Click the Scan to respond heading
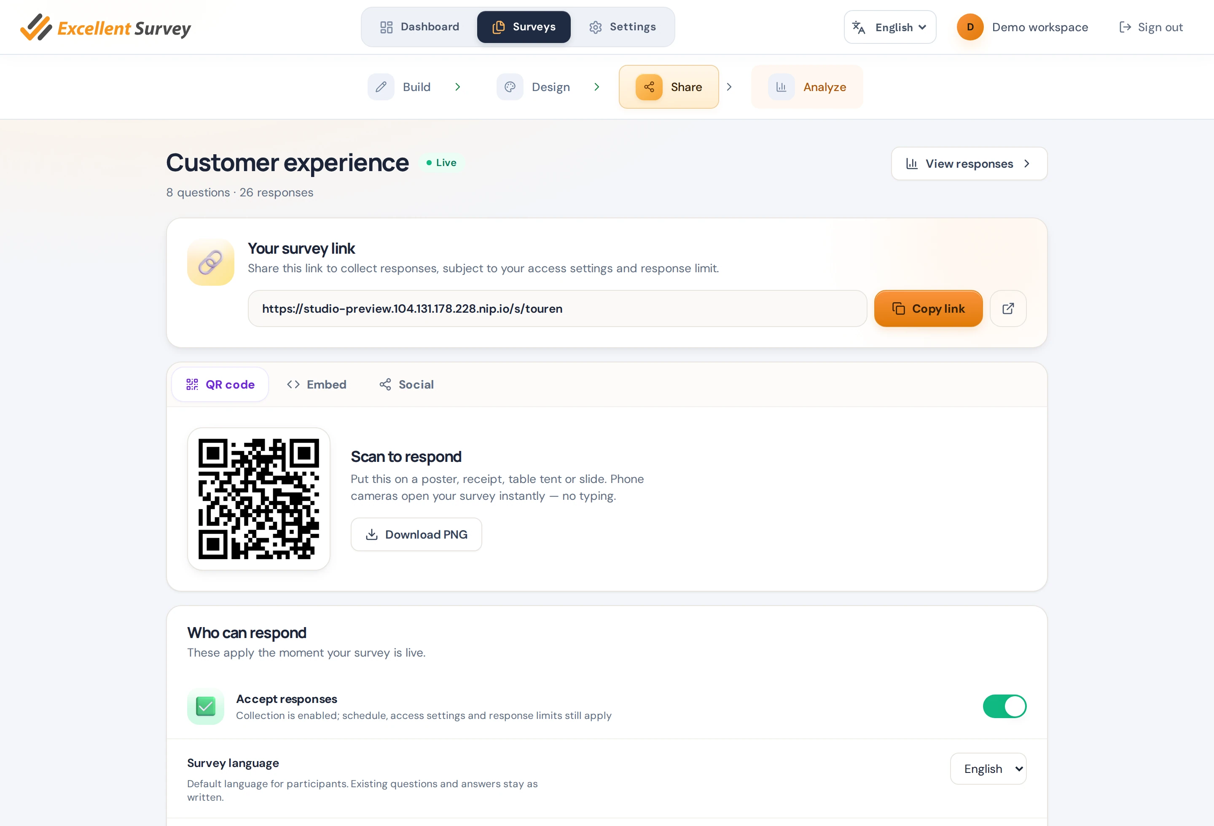Screen dimensions: 1214x826 (406, 456)
